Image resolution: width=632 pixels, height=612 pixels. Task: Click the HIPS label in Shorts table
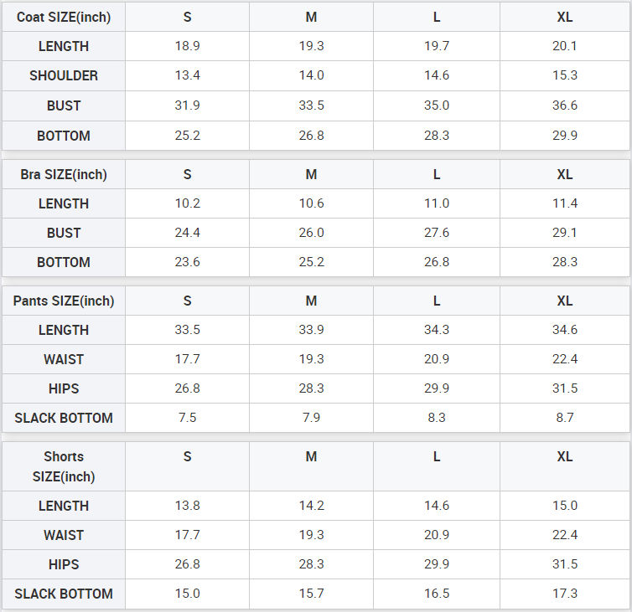[x=64, y=564]
